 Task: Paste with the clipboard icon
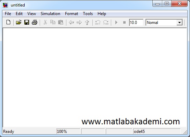point(61,22)
